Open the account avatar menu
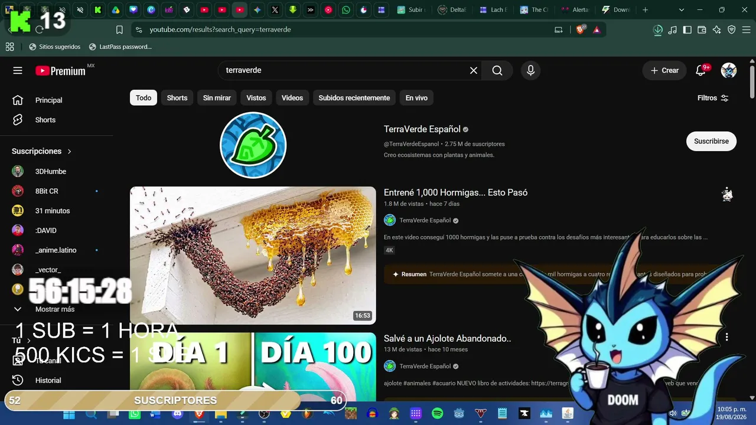The width and height of the screenshot is (756, 425). pos(729,70)
